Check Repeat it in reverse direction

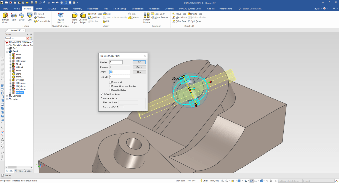click(110, 86)
